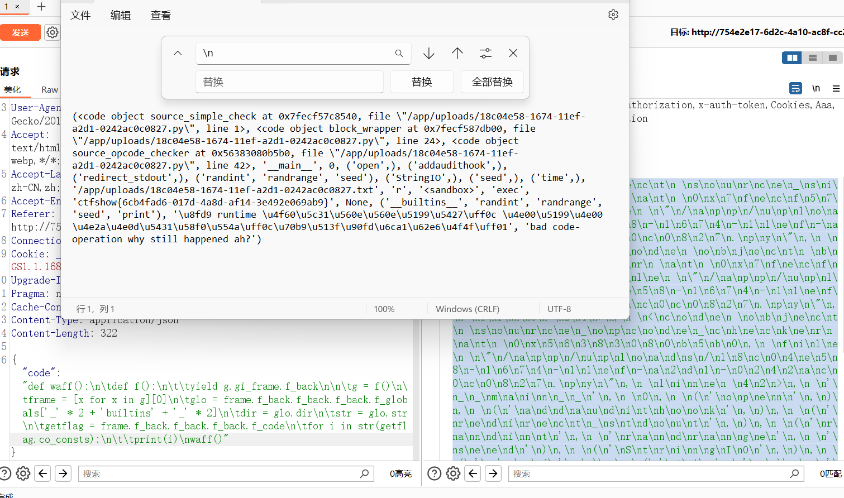The height and width of the screenshot is (498, 844).
Task: Go to the next response search match arrow
Action: (493, 473)
